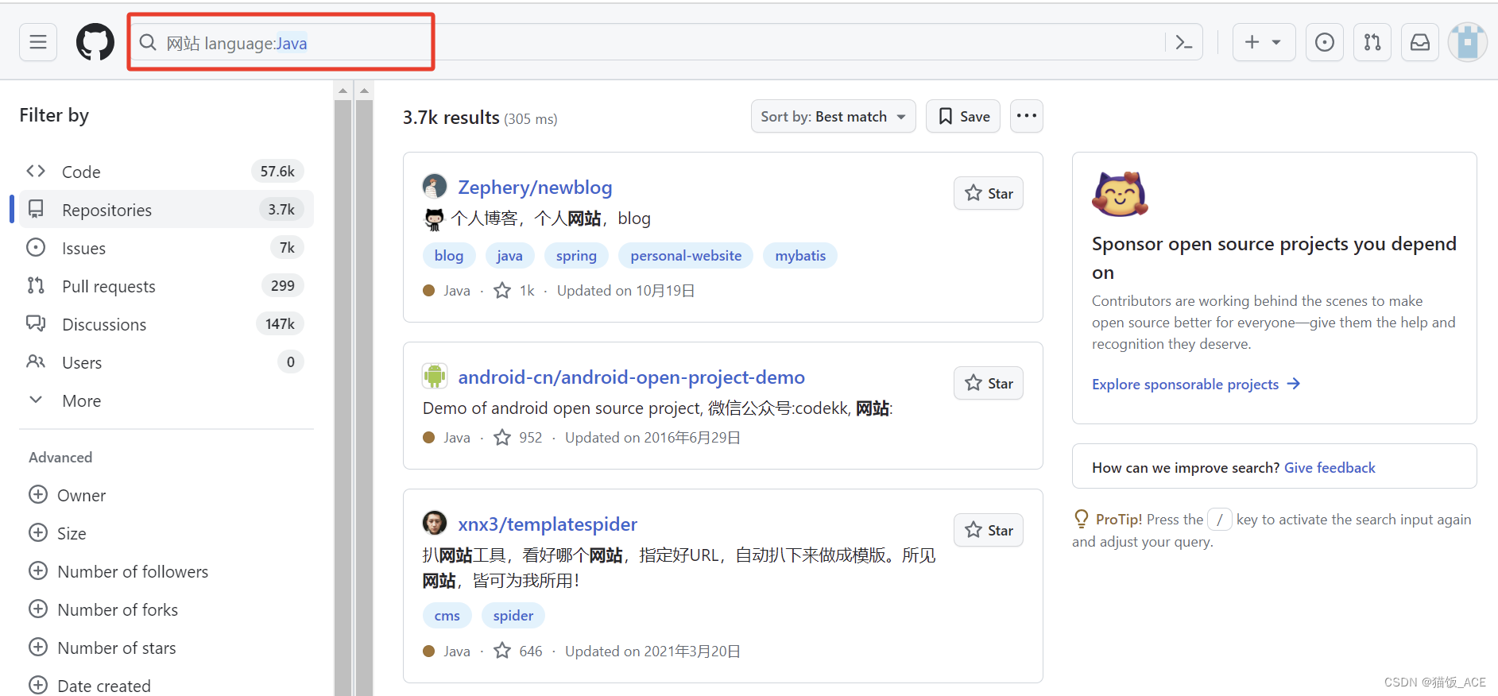Open pull requests icon in header

point(1372,42)
